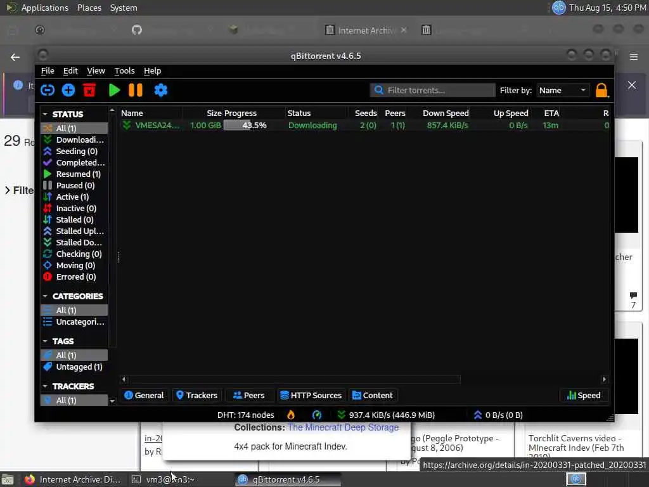Select Errored (0) filter
Viewport: 649px width, 487px height.
(x=74, y=276)
